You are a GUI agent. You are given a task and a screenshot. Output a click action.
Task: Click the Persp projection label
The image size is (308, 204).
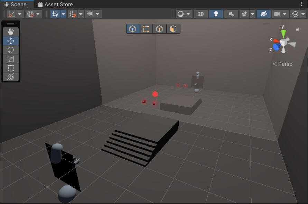click(x=282, y=64)
